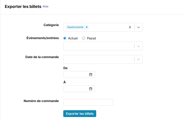Open calendar icon in the De date field
This screenshot has height=121, width=185.
click(91, 75)
